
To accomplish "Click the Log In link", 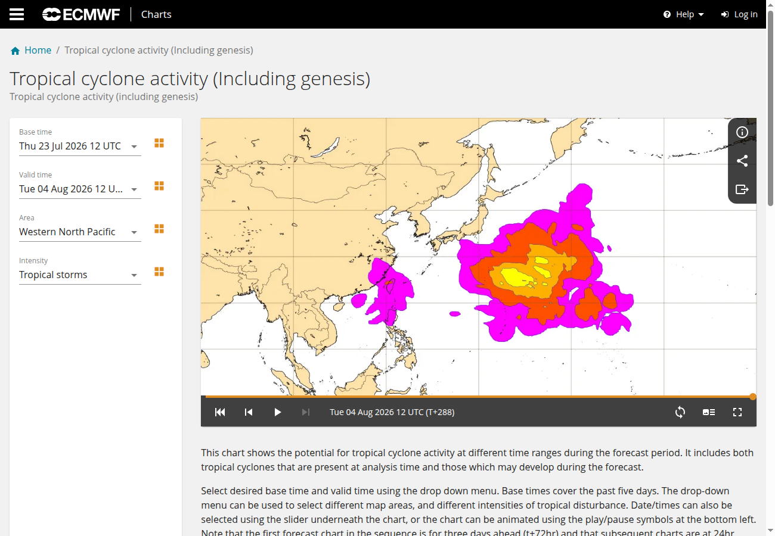I will point(739,14).
